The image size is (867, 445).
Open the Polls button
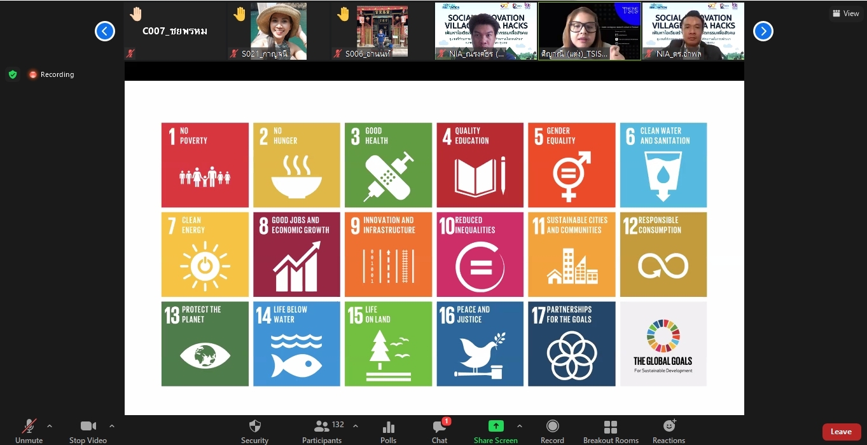pyautogui.click(x=388, y=431)
